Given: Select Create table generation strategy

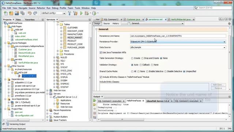Looking at the screenshot, I should point(132,58).
